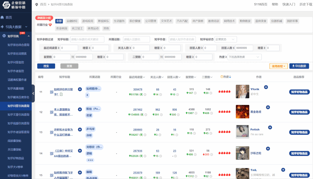Image resolution: width=313 pixels, height=179 pixels.
Task: Open 快速入门 in top bar
Action: (289, 4)
